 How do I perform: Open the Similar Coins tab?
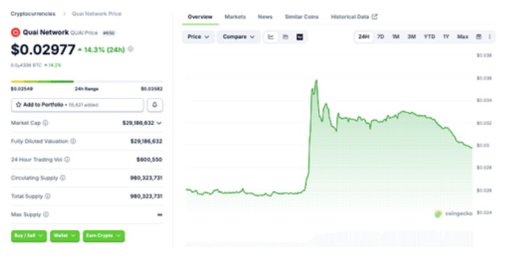(x=301, y=17)
